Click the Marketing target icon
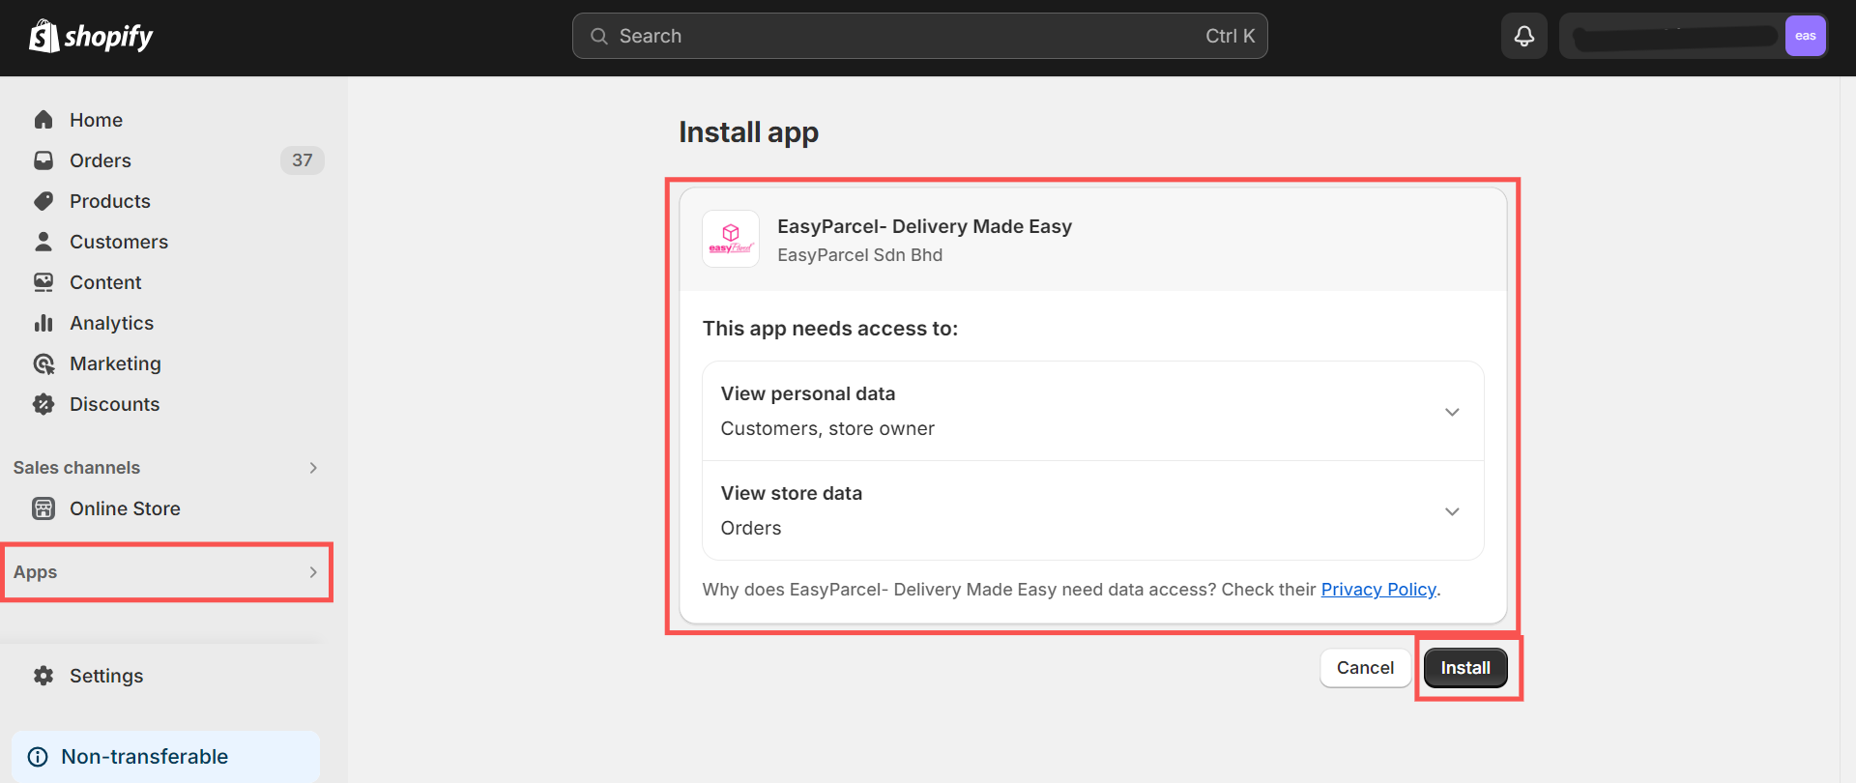The image size is (1856, 783). (43, 363)
